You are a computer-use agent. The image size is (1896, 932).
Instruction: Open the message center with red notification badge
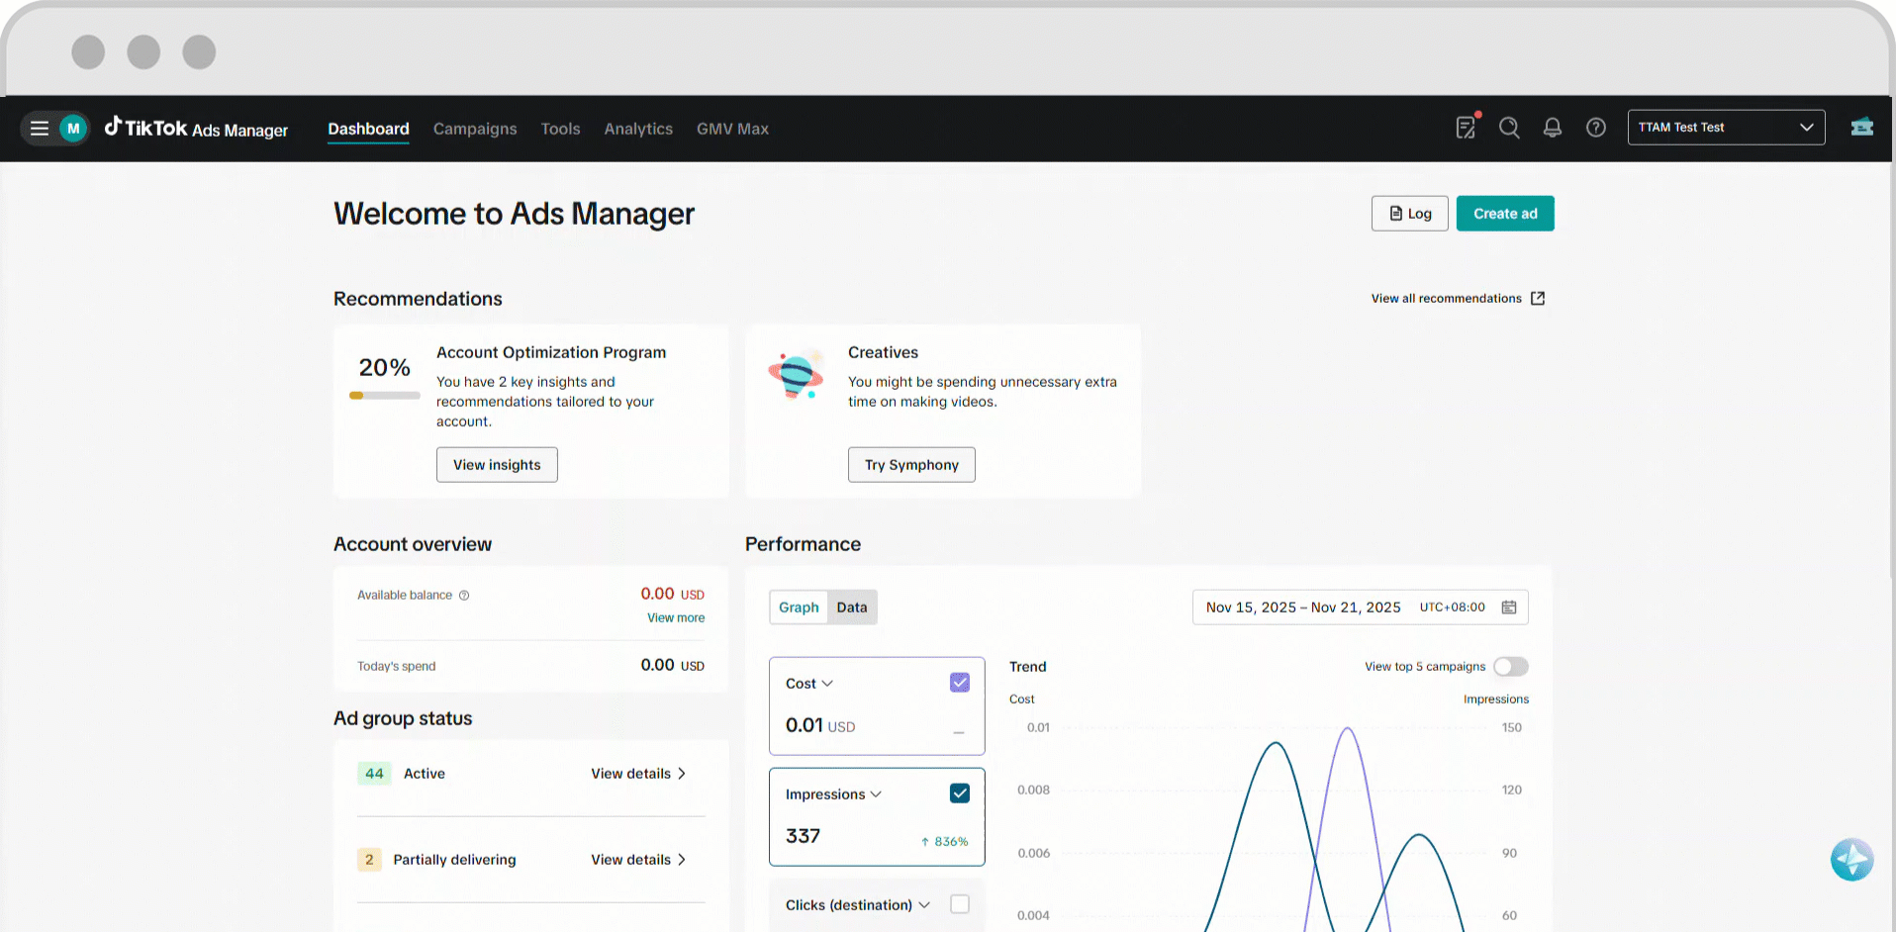point(1466,128)
